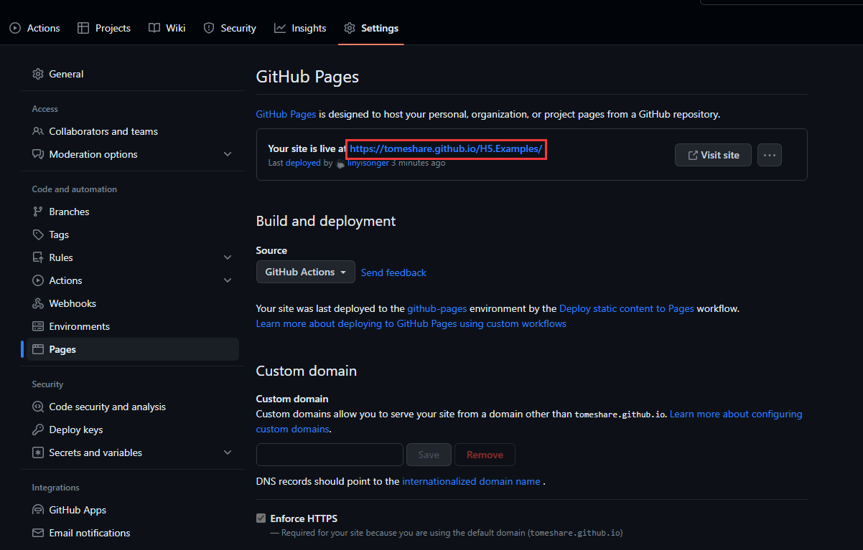Click the Code security and analysis icon
863x550 pixels.
(x=38, y=407)
